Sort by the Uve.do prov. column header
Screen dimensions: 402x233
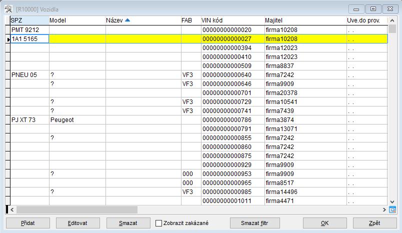367,20
